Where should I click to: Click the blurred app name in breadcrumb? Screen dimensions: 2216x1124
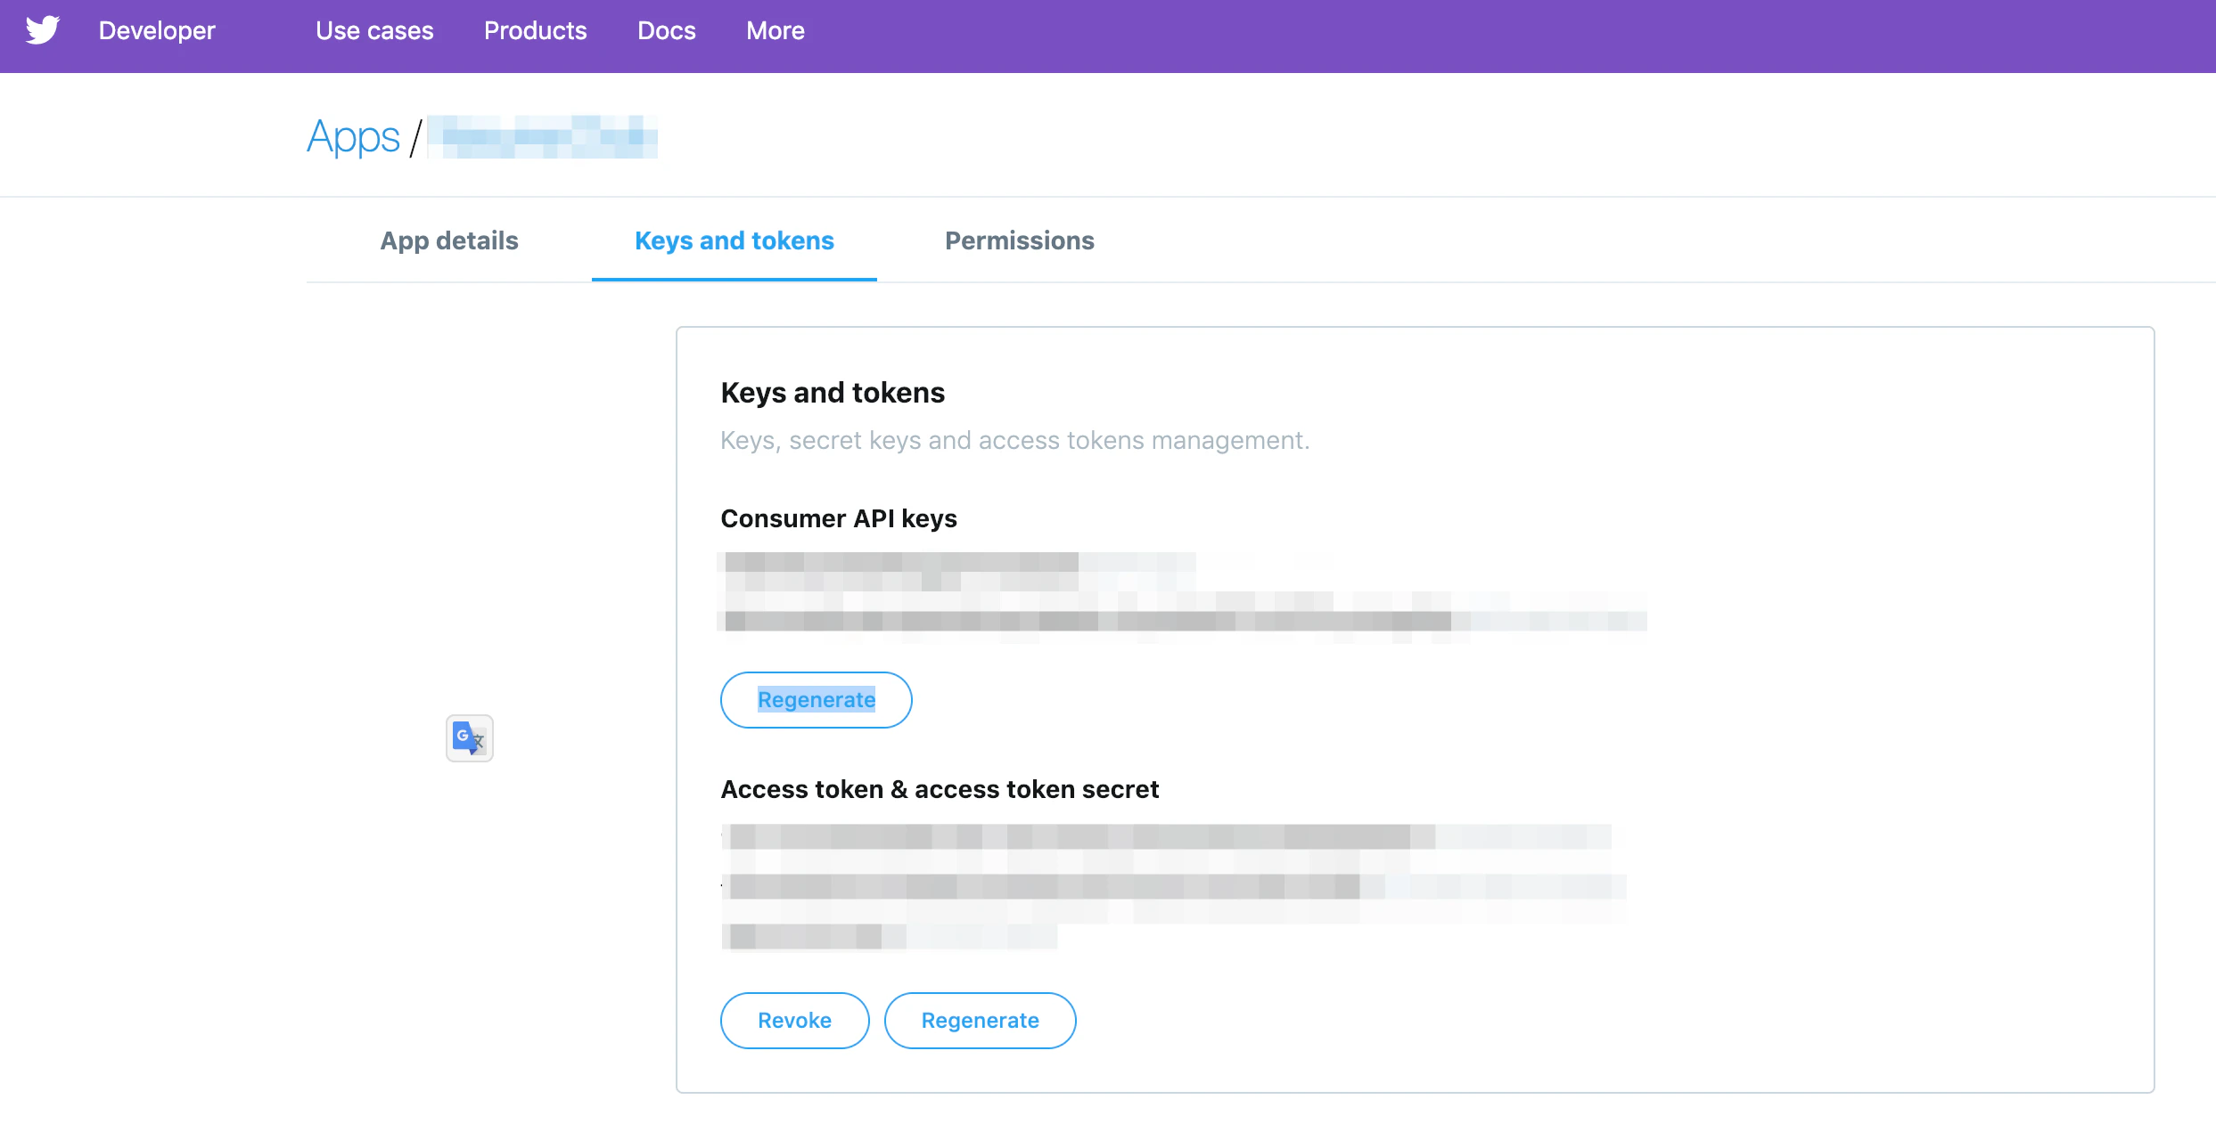click(x=542, y=137)
